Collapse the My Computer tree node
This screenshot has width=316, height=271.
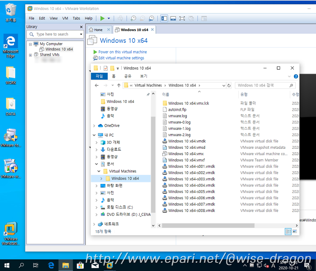[30, 44]
